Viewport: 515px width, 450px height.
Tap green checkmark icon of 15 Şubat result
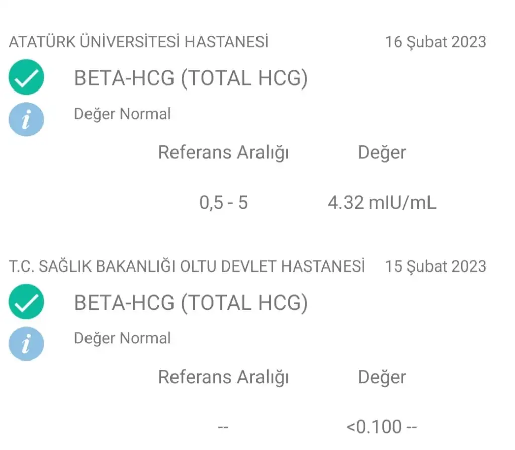(x=26, y=302)
